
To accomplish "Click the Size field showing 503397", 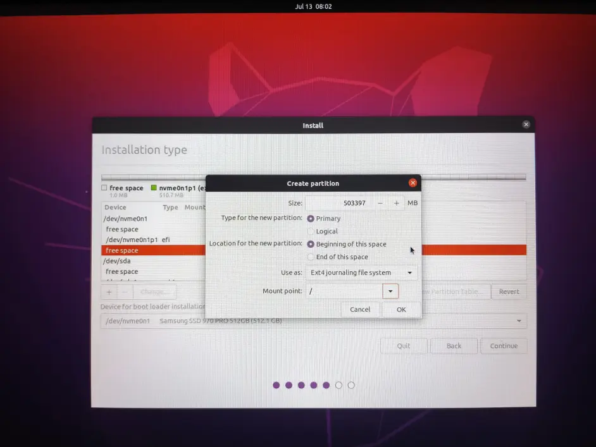I will (x=338, y=203).
